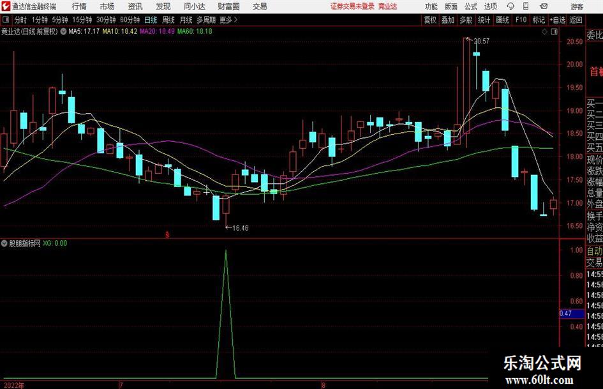Click the customer service headset icon
The image size is (603, 389).
click(510, 6)
